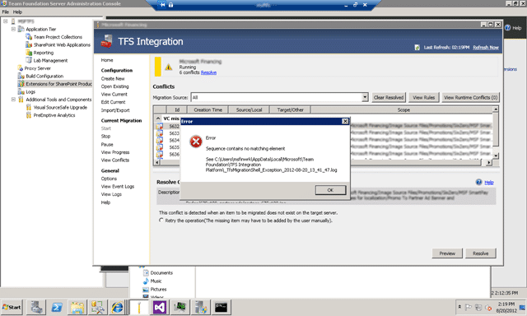The width and height of the screenshot is (527, 316).
Task: Click the Target/Other column header
Action: [290, 109]
